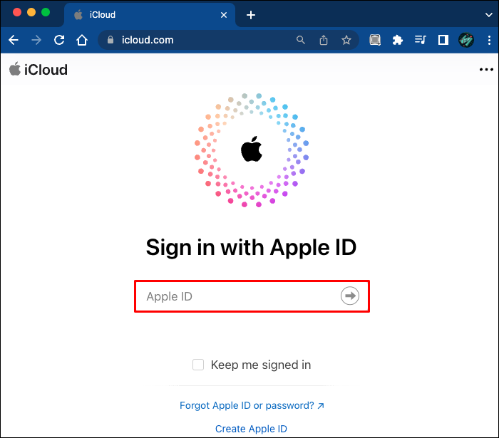
Task: Click the Apple ID input field
Action: coord(252,296)
